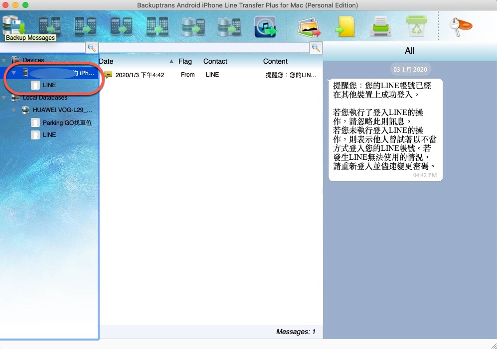Click the green printer icon
Image resolution: width=497 pixels, height=349 pixels.
[x=380, y=26]
